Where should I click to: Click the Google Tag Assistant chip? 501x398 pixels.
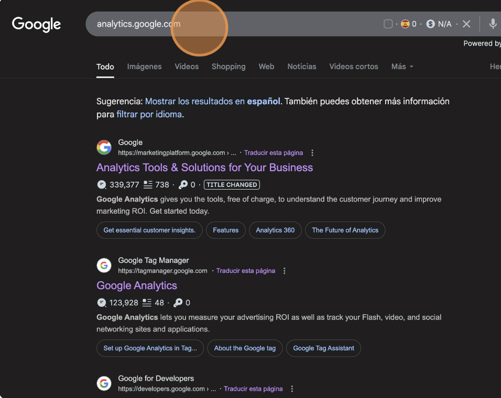point(323,348)
